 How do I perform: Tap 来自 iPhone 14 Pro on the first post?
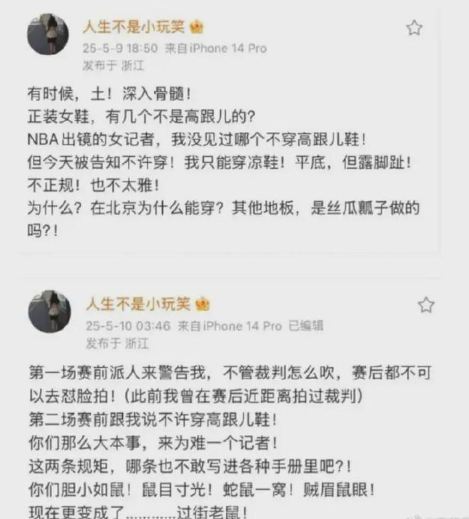click(215, 48)
